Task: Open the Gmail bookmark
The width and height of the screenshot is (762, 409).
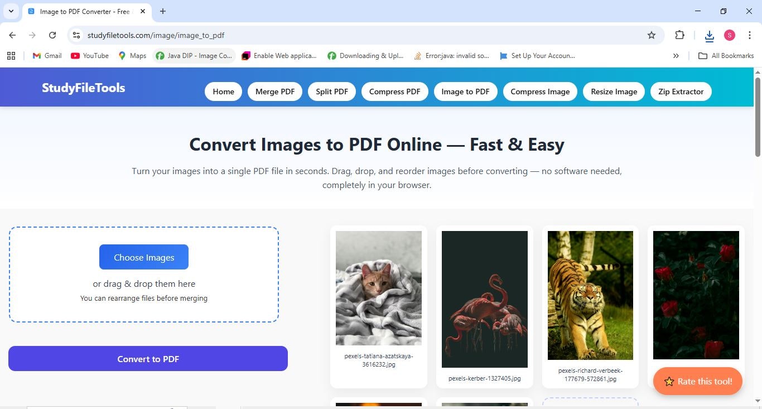Action: pyautogui.click(x=46, y=55)
